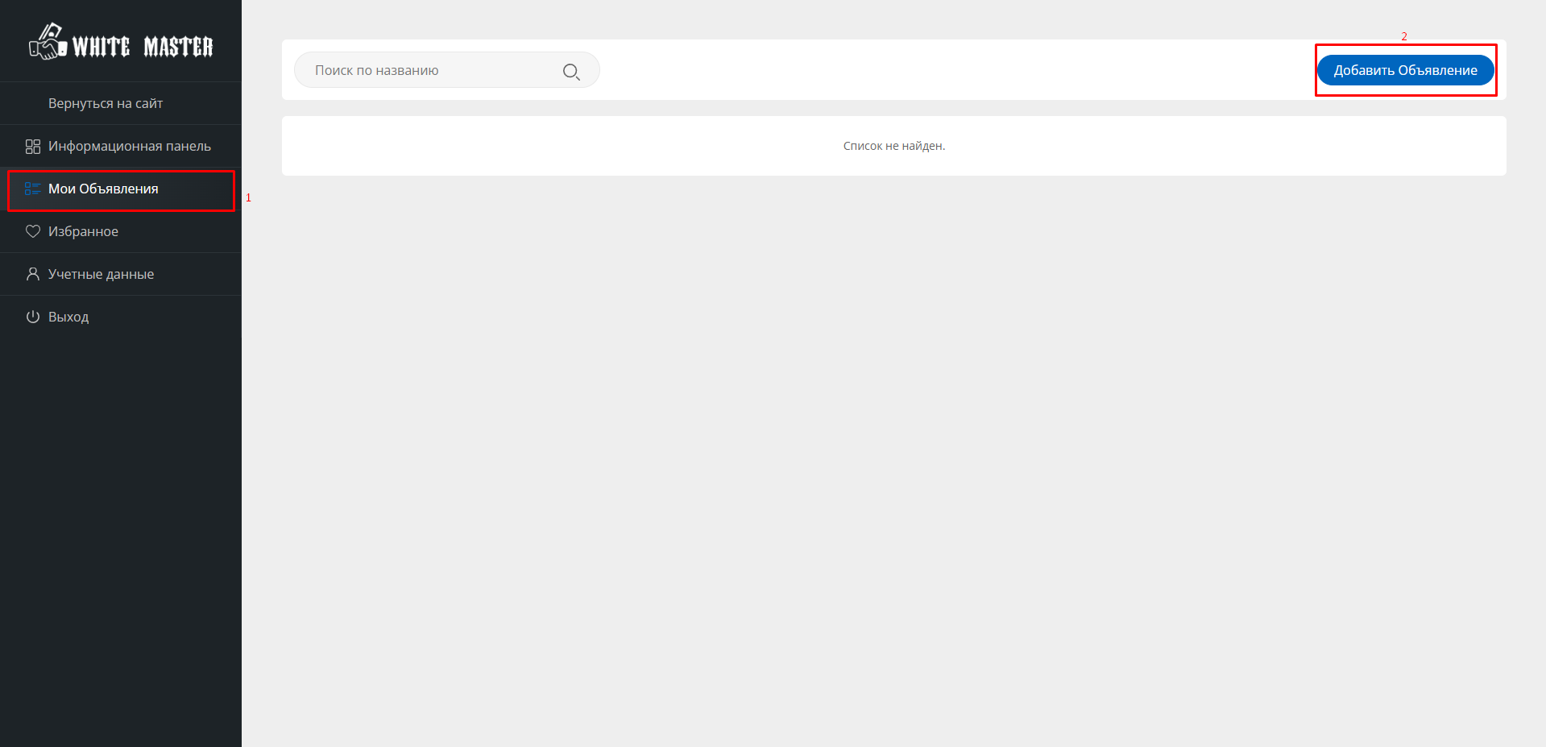Open the Избранное favorites section
The image size is (1546, 747).
pyautogui.click(x=83, y=231)
